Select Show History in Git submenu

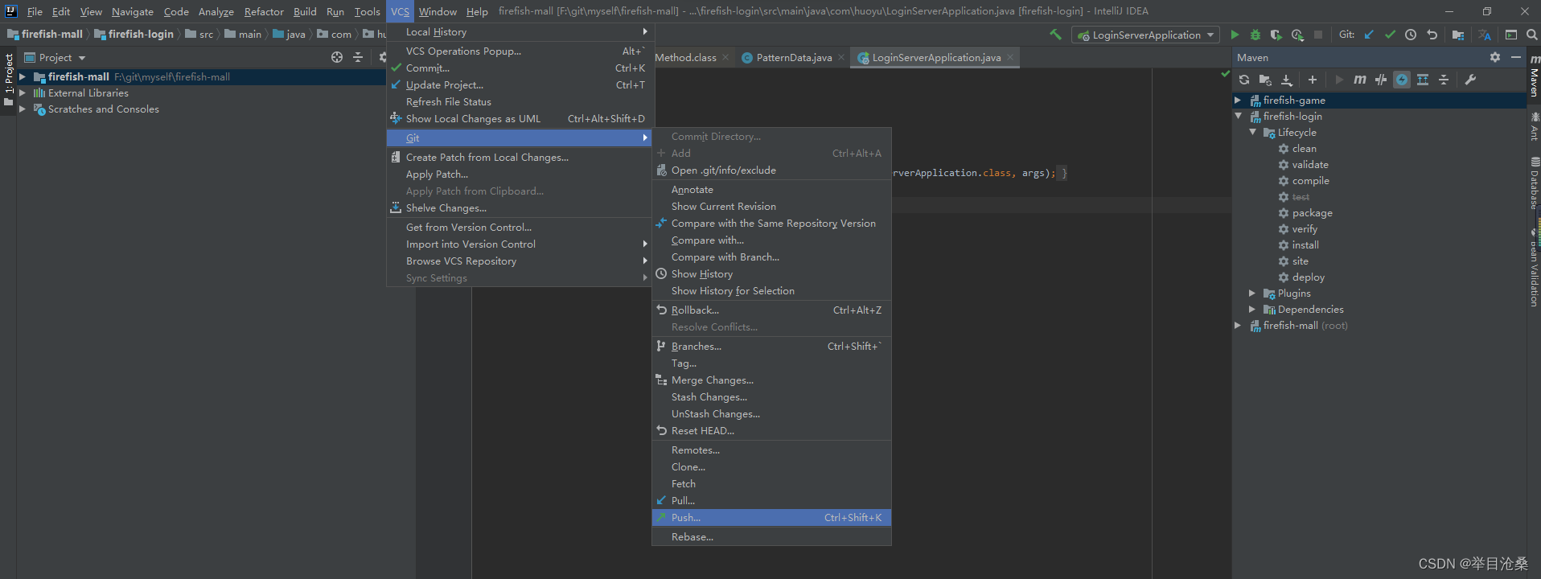point(771,274)
